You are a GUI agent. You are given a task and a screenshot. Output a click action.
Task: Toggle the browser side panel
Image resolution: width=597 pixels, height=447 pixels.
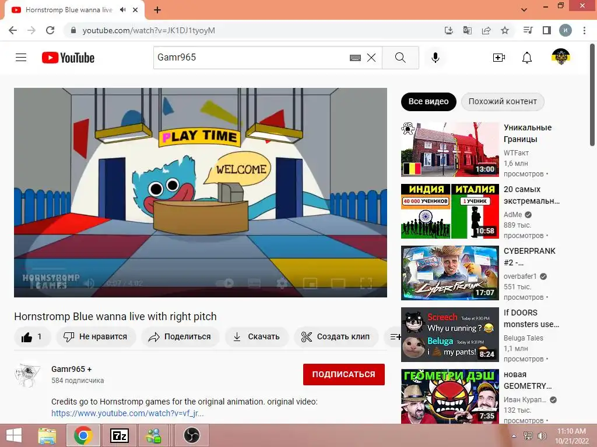pos(546,30)
